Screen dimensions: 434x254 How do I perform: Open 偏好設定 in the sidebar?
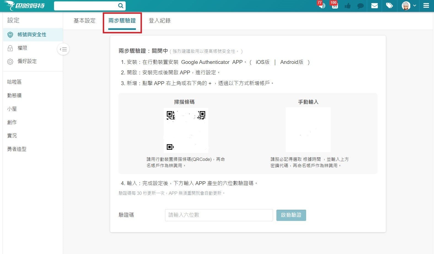[x=33, y=61]
